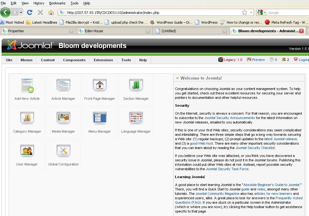Screen dimensions: 309x216
Task: Open the browser View menu
Action: click(x=25, y=3)
